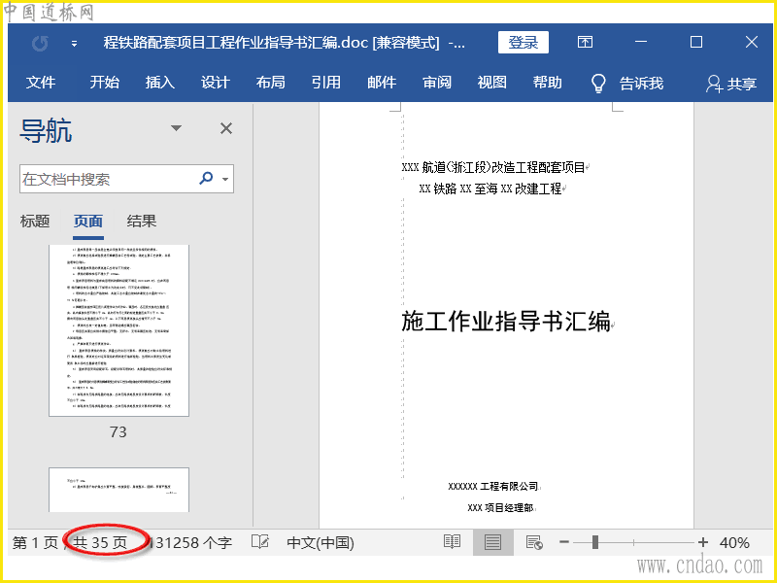
Task: Switch to the 布局 ribbon tab
Action: pyautogui.click(x=271, y=83)
